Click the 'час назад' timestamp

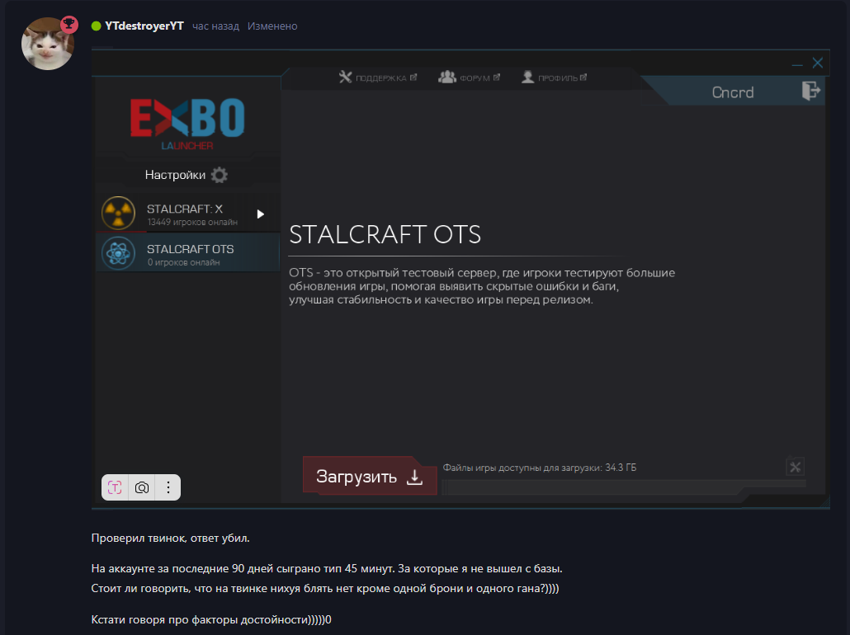coord(215,26)
